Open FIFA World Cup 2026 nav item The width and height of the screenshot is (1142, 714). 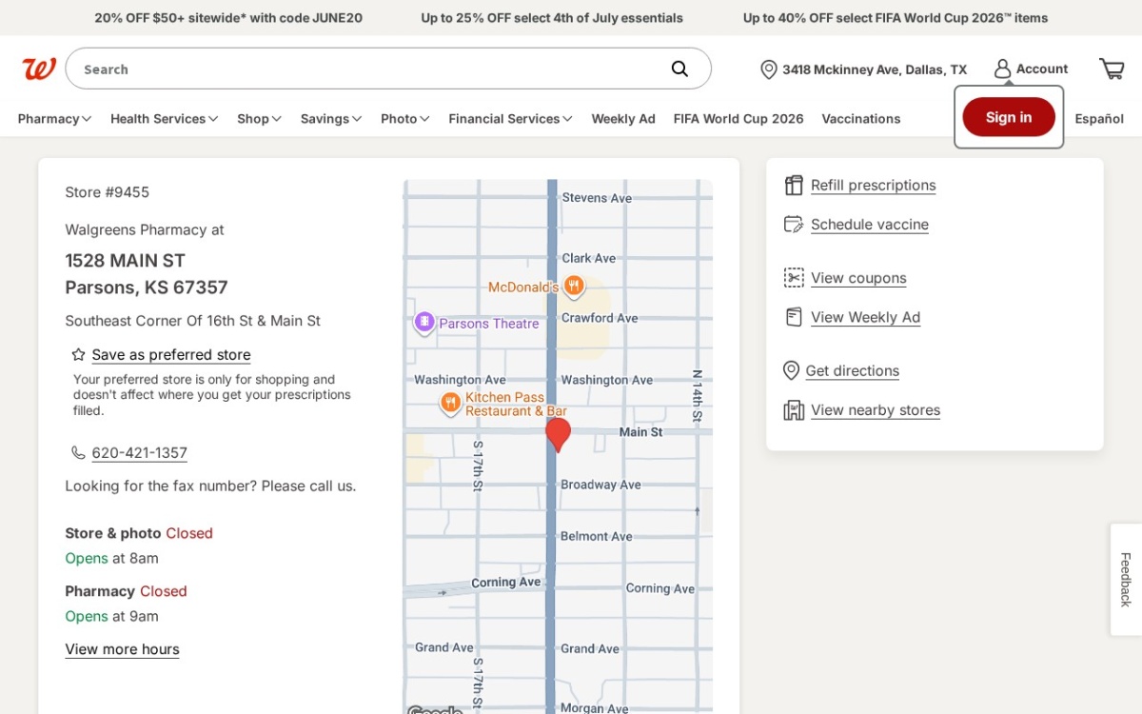[x=738, y=119]
